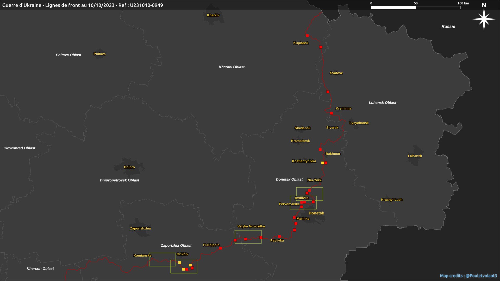Select the red marker beside the Kreminna label
The image size is (500, 281).
[x=332, y=113]
